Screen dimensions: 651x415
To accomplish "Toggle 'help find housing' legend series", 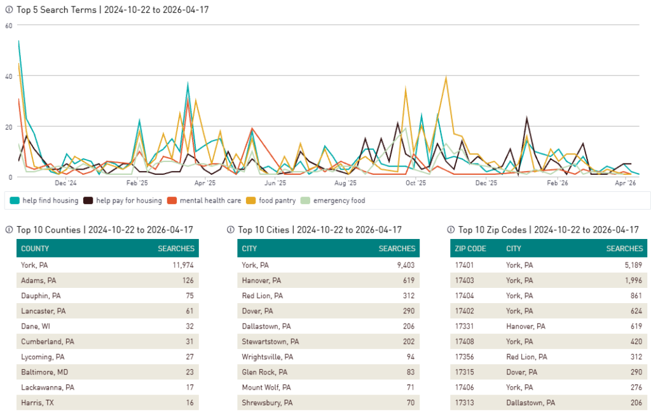I will 50,201.
